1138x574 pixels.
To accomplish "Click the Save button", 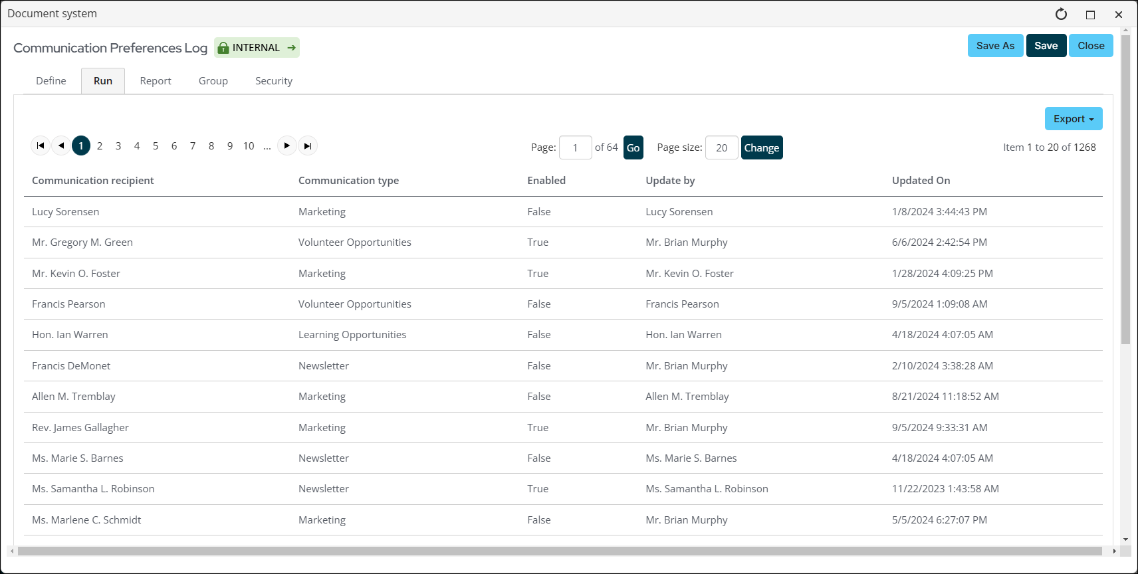I will (x=1046, y=46).
